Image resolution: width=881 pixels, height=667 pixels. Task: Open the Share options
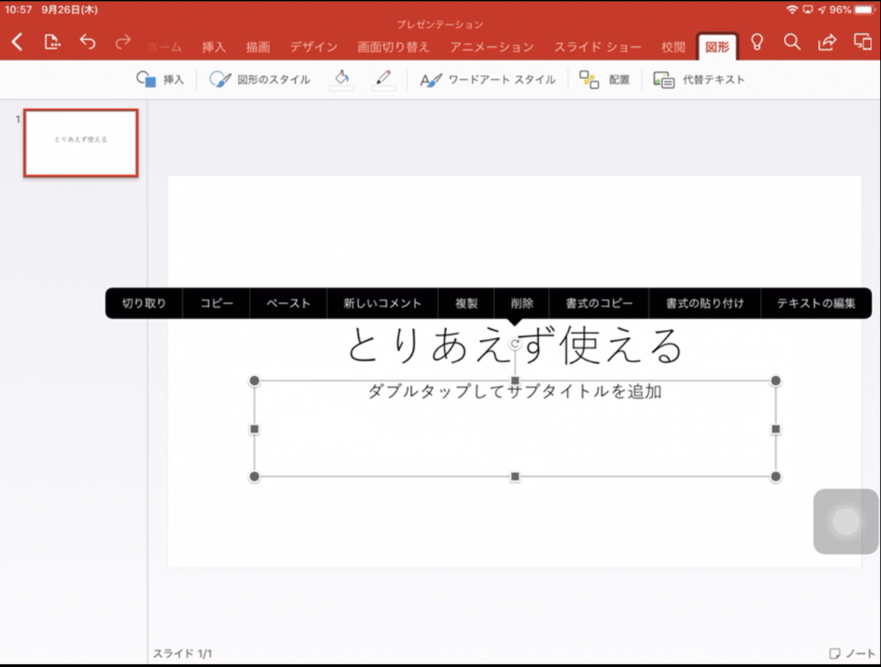[826, 43]
